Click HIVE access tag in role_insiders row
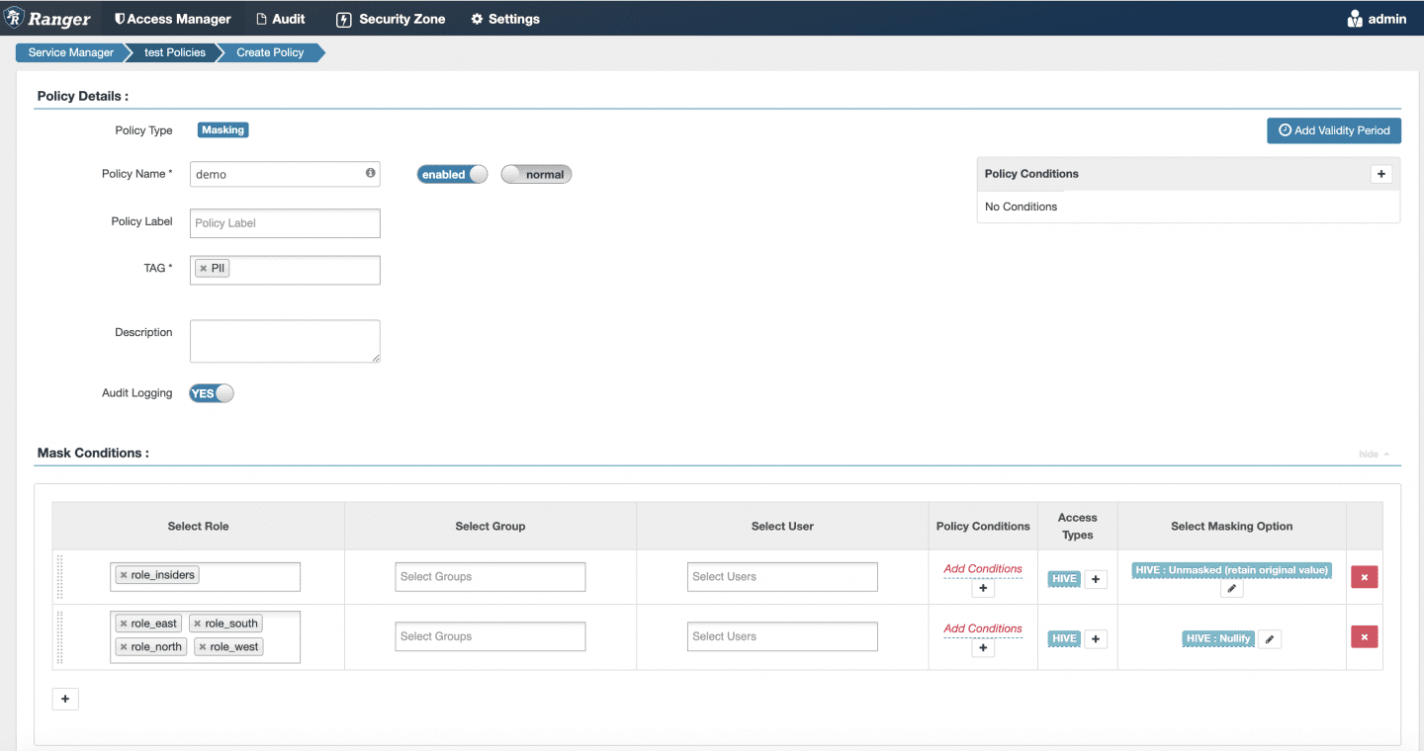The image size is (1424, 751). click(1064, 580)
